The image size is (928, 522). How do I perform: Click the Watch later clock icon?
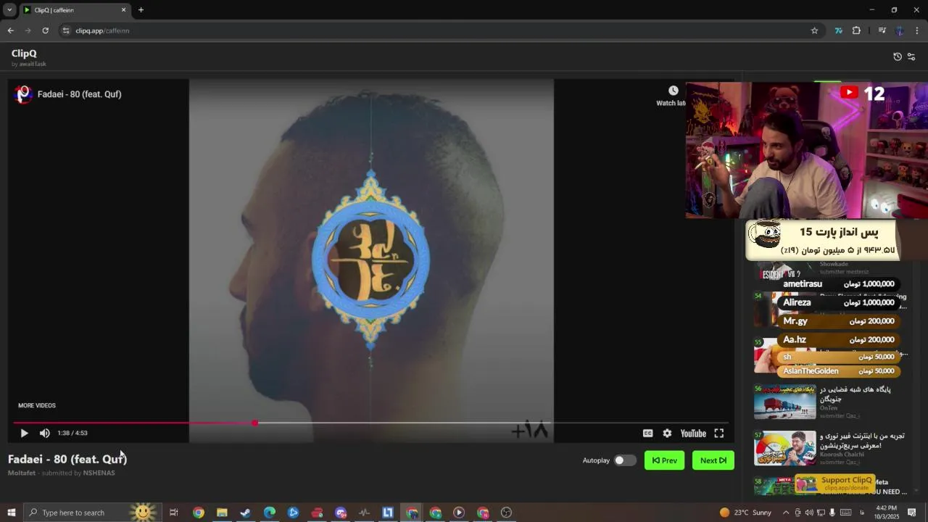[x=673, y=91]
